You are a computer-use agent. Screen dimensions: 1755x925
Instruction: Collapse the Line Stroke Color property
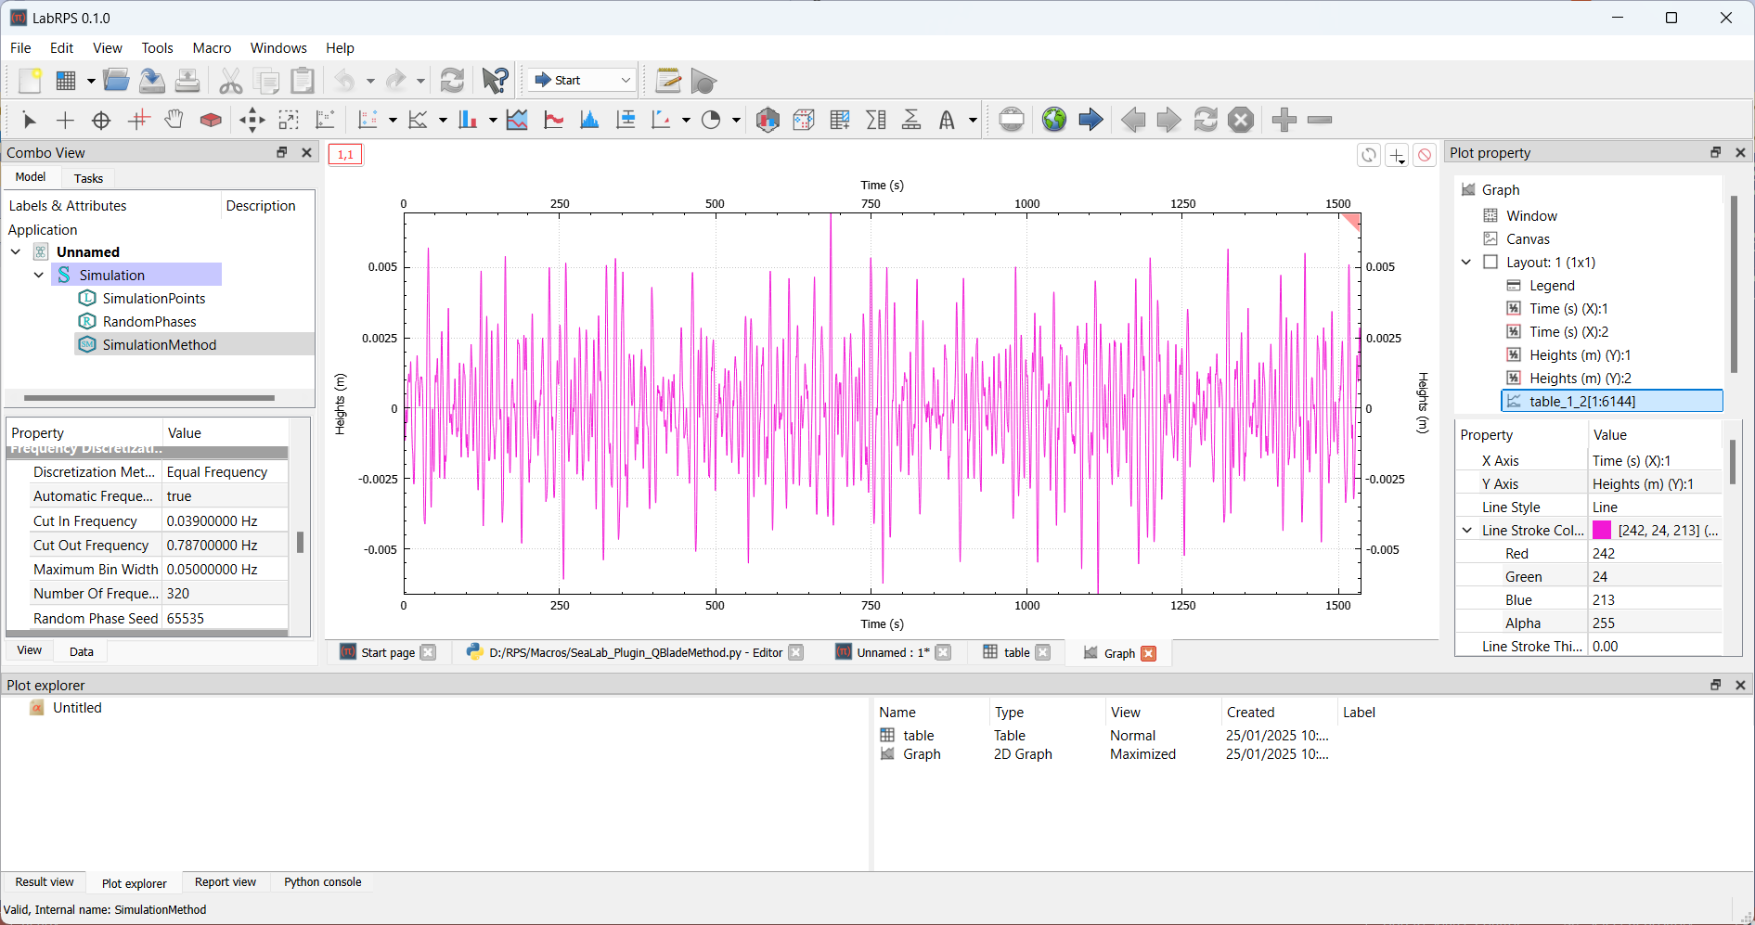pyautogui.click(x=1467, y=531)
